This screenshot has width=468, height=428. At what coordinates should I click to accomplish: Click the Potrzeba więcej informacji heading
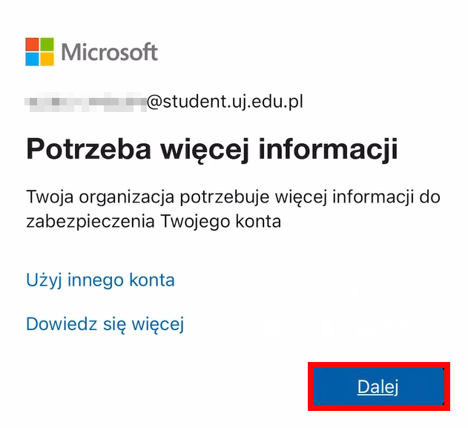212,150
